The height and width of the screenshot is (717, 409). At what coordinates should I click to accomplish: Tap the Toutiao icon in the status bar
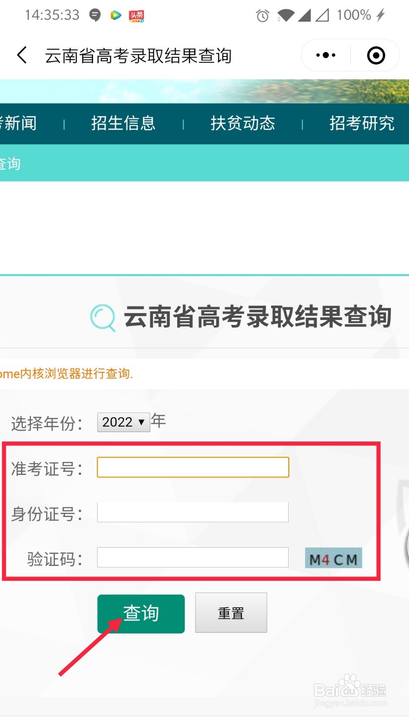pos(136,15)
